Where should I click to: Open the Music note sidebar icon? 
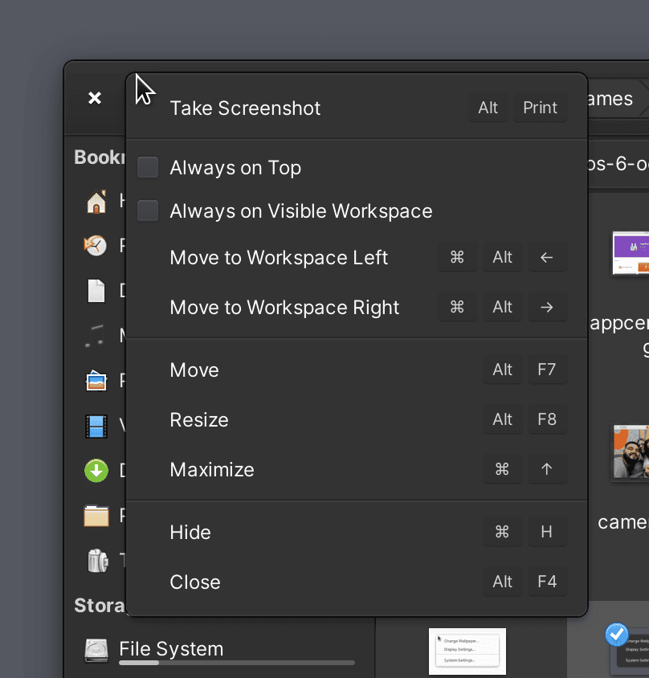pyautogui.click(x=96, y=336)
